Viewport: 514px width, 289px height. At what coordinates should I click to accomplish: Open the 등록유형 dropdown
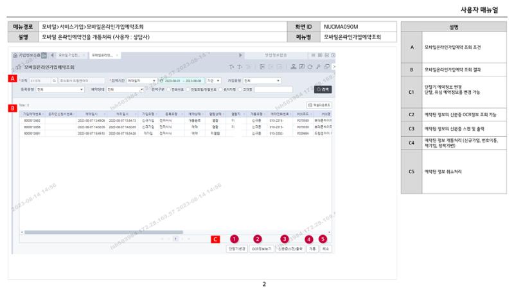pos(60,89)
